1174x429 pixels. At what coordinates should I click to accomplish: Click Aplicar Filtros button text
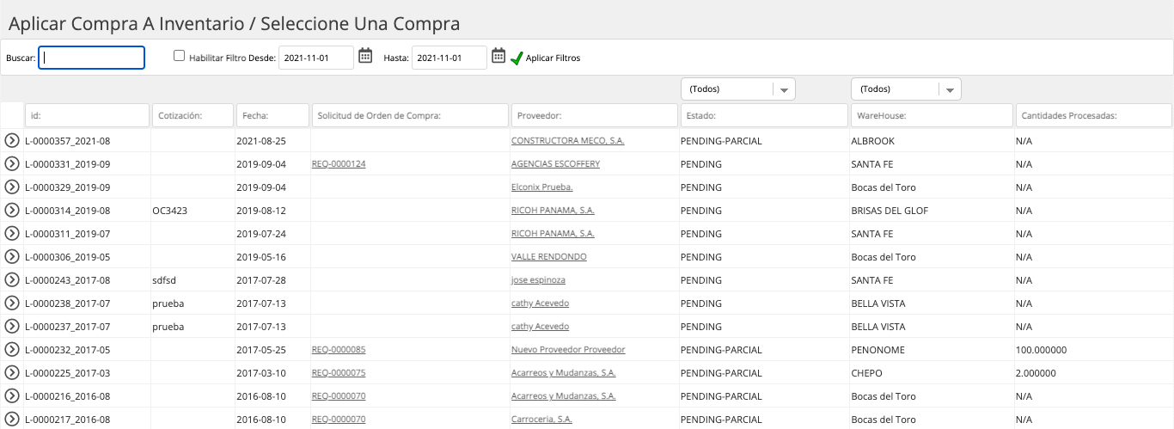(x=553, y=58)
